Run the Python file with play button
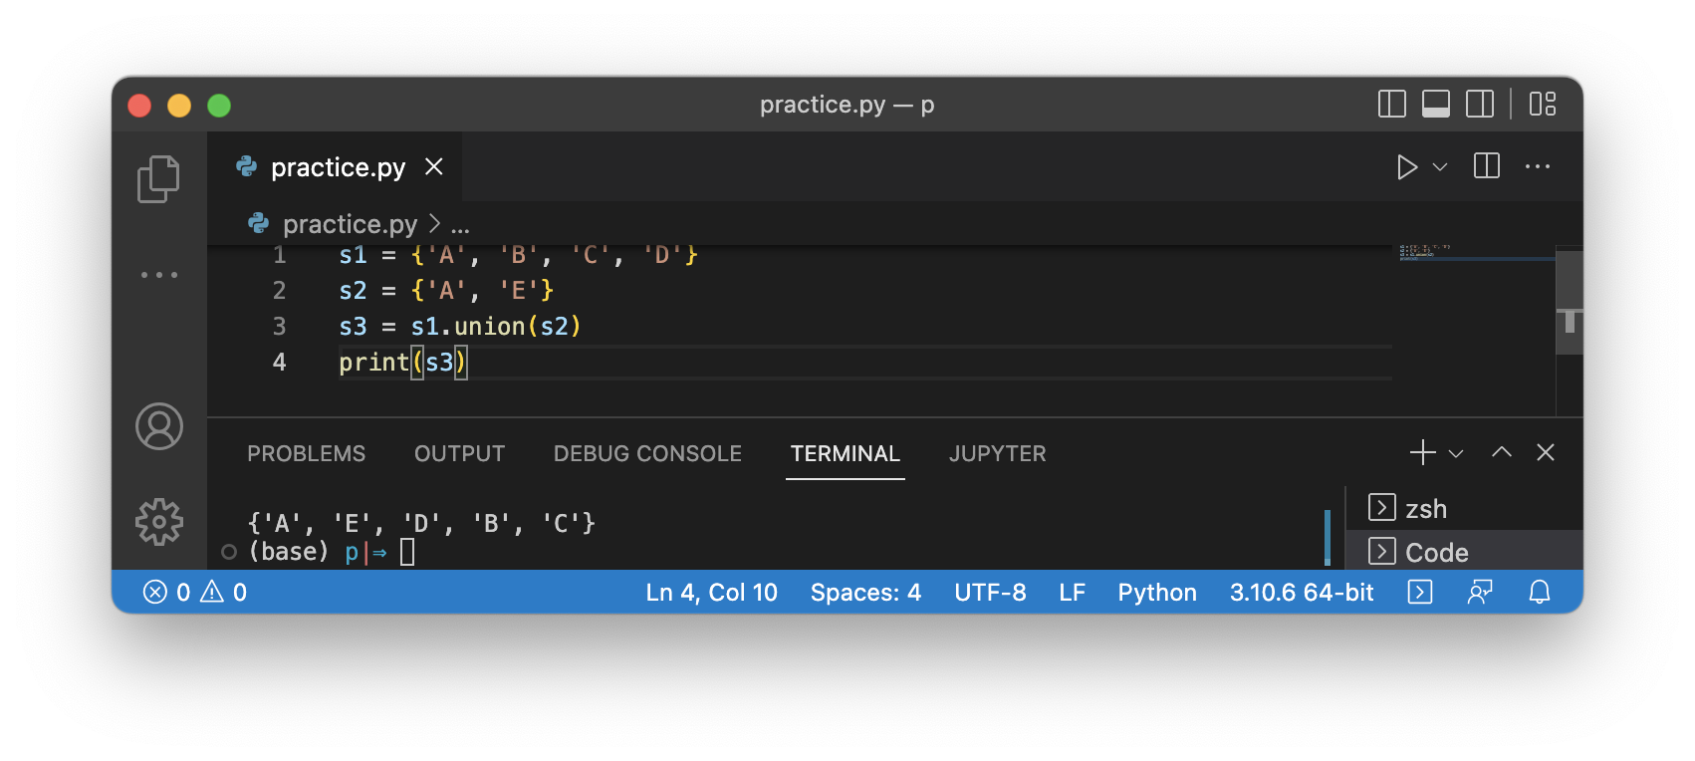 click(1406, 167)
